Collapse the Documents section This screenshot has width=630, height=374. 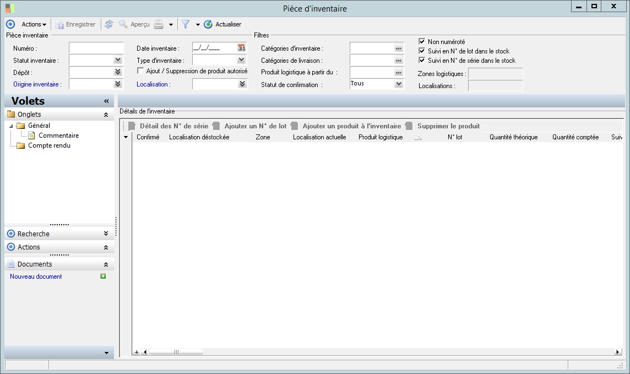tap(106, 265)
